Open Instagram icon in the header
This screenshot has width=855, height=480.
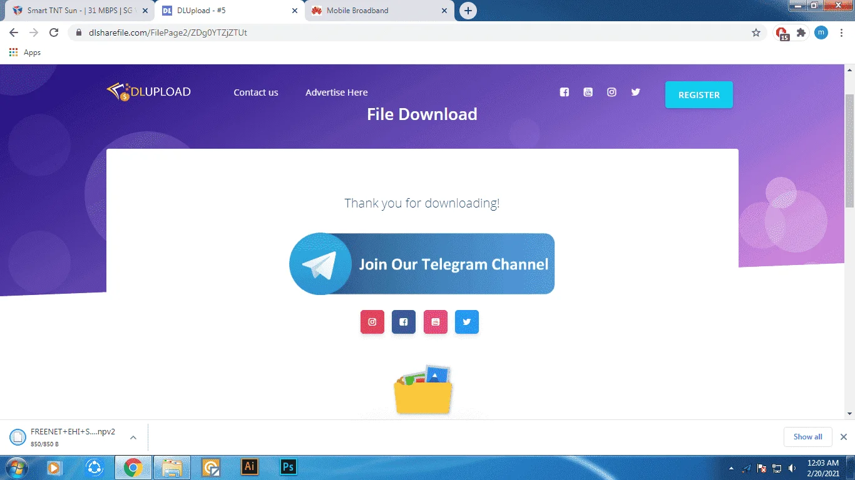point(612,92)
